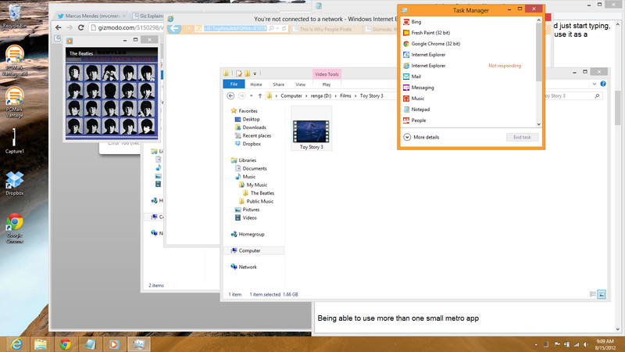Open Recycle Bin desktop icon
This screenshot has width=625, height=352.
click(x=15, y=16)
